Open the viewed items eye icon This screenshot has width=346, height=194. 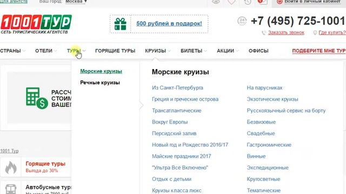pos(216,2)
